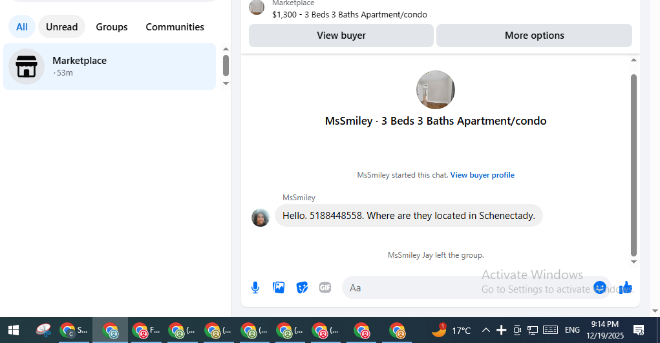Follow the View buyer profile link

[482, 175]
